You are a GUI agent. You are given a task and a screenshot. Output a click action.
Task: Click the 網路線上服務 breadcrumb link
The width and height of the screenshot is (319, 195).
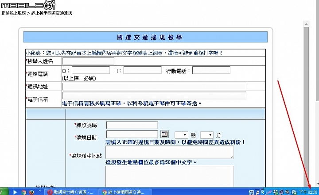14,13
